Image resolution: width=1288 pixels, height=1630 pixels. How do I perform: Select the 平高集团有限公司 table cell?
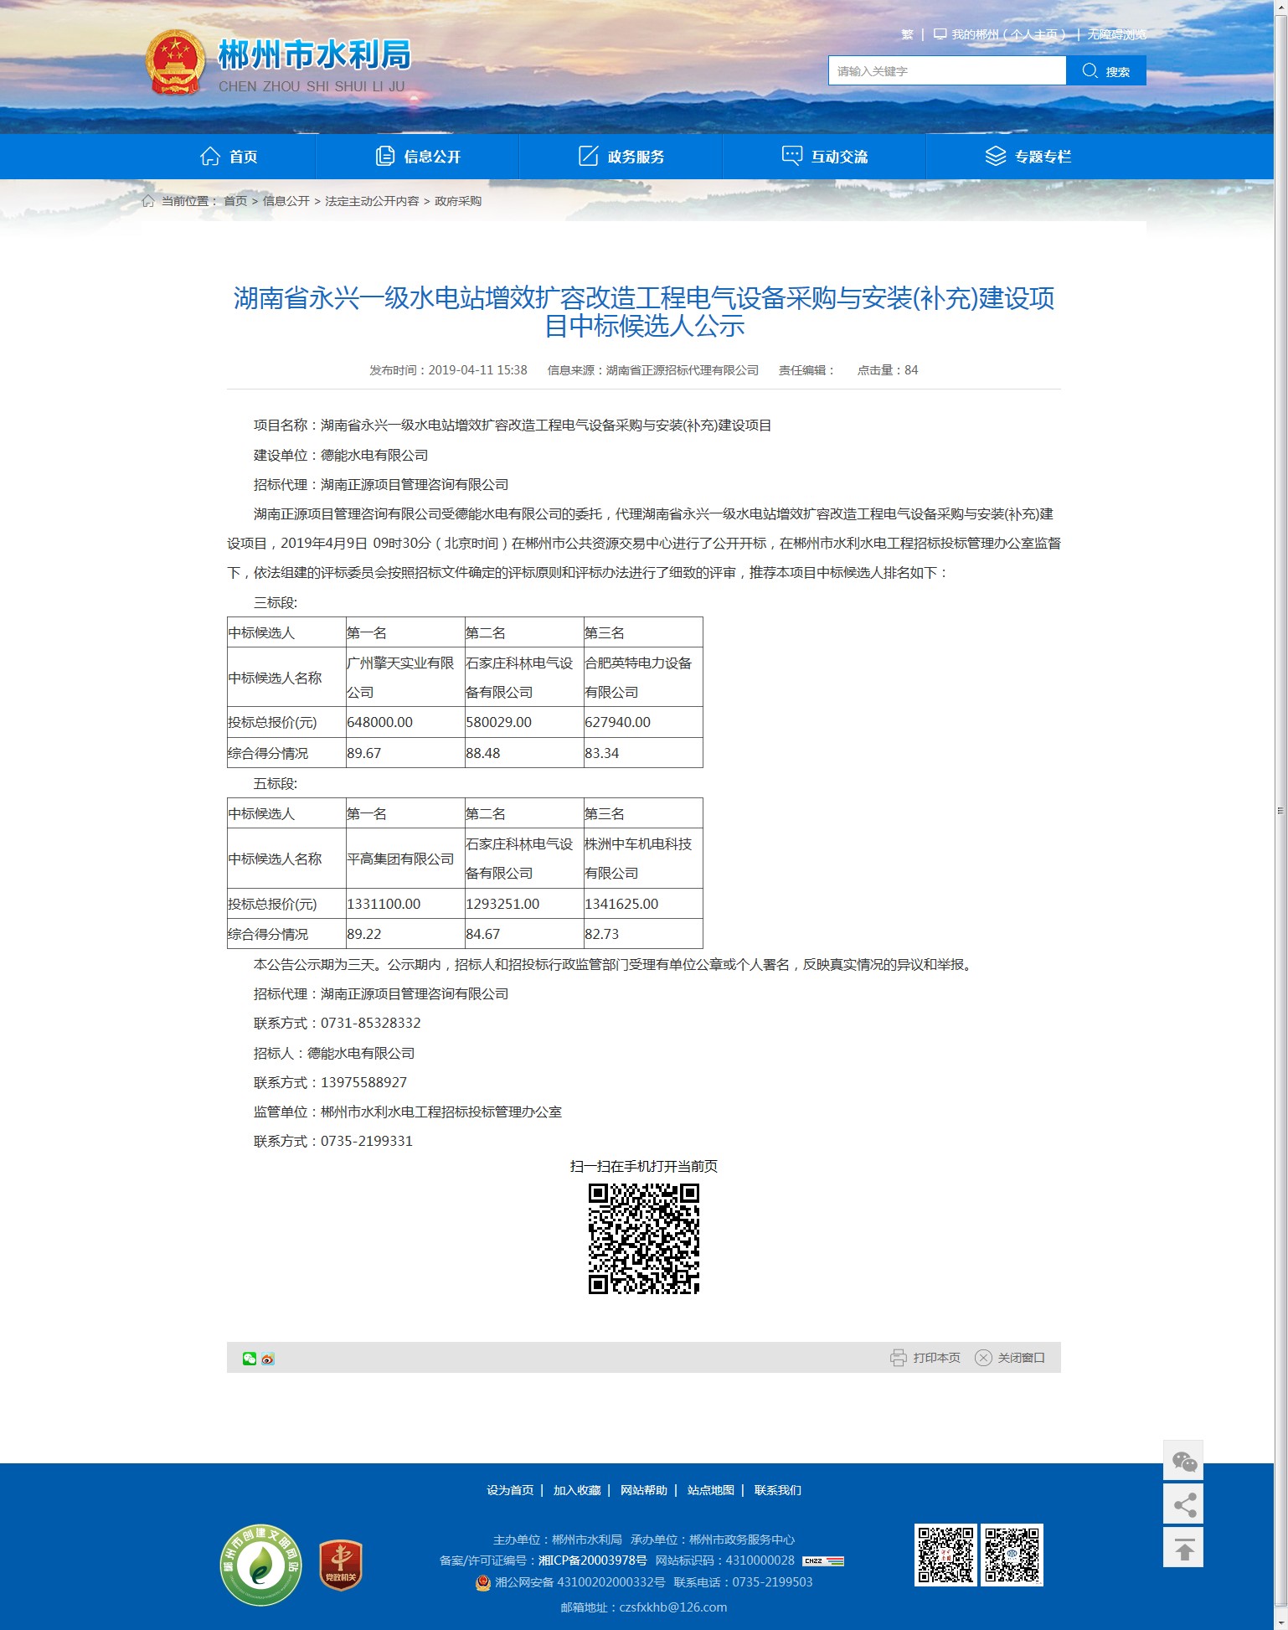[405, 859]
